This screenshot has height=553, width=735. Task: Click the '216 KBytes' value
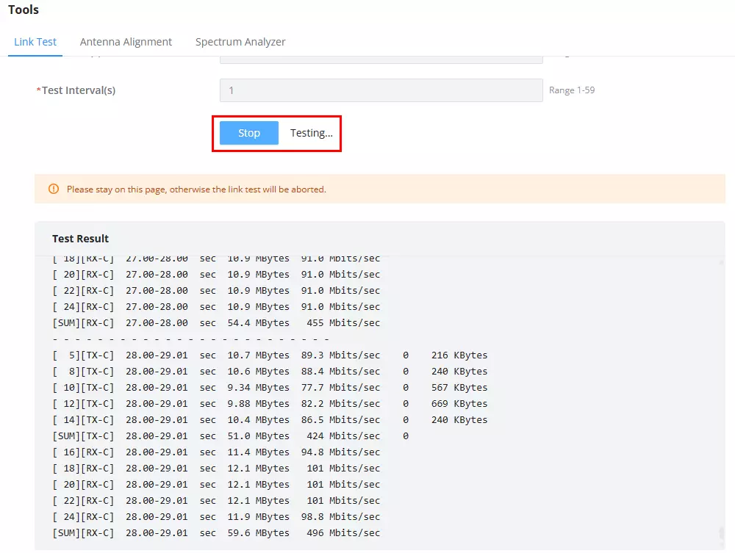tap(459, 355)
